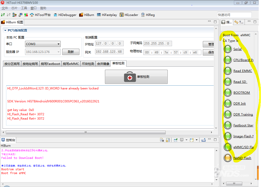This screenshot has height=187, width=261.
Task: Maximize the console panel
Action: [x=215, y=140]
